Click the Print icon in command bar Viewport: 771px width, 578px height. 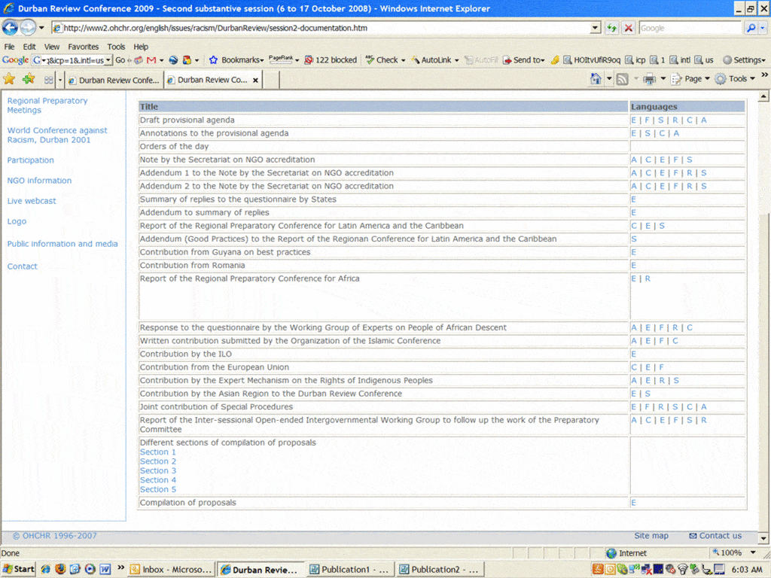point(649,79)
